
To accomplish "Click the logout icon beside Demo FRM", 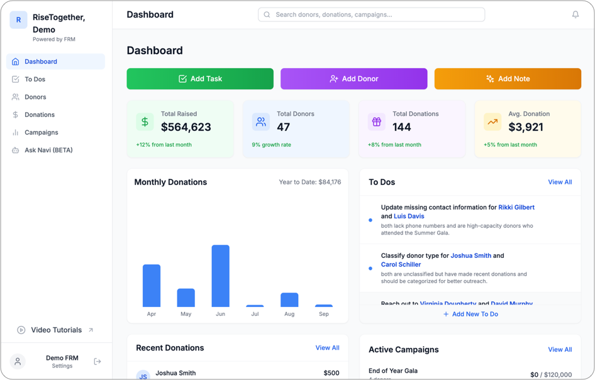I will pos(97,362).
